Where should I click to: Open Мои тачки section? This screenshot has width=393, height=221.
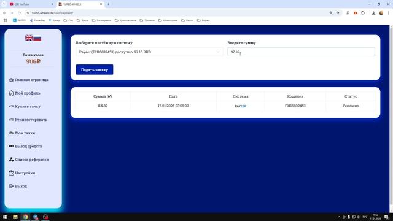click(x=25, y=133)
